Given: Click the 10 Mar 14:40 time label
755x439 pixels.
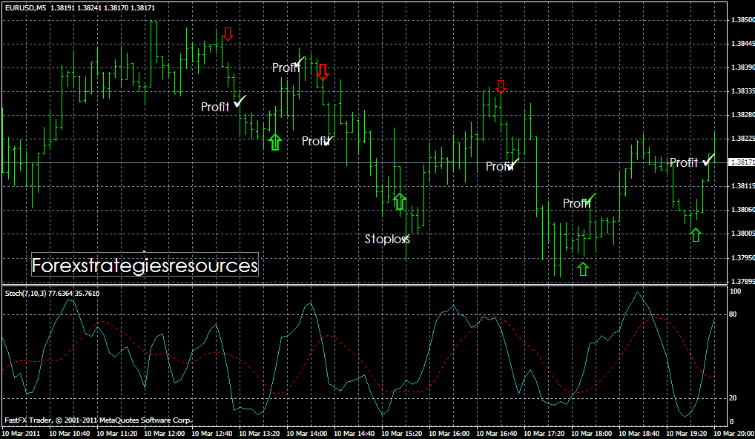Looking at the screenshot, I should (354, 434).
